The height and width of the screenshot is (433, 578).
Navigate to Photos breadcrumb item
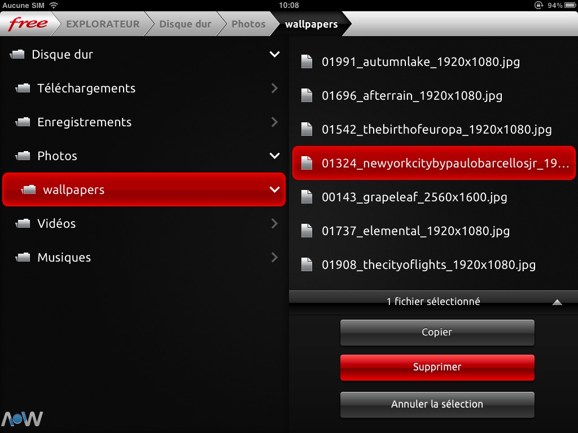pos(248,24)
